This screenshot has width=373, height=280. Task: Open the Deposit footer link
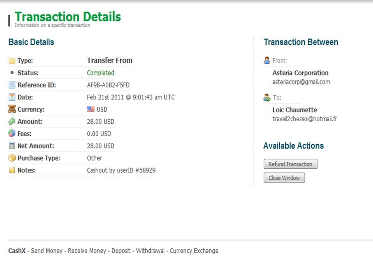tap(121, 251)
